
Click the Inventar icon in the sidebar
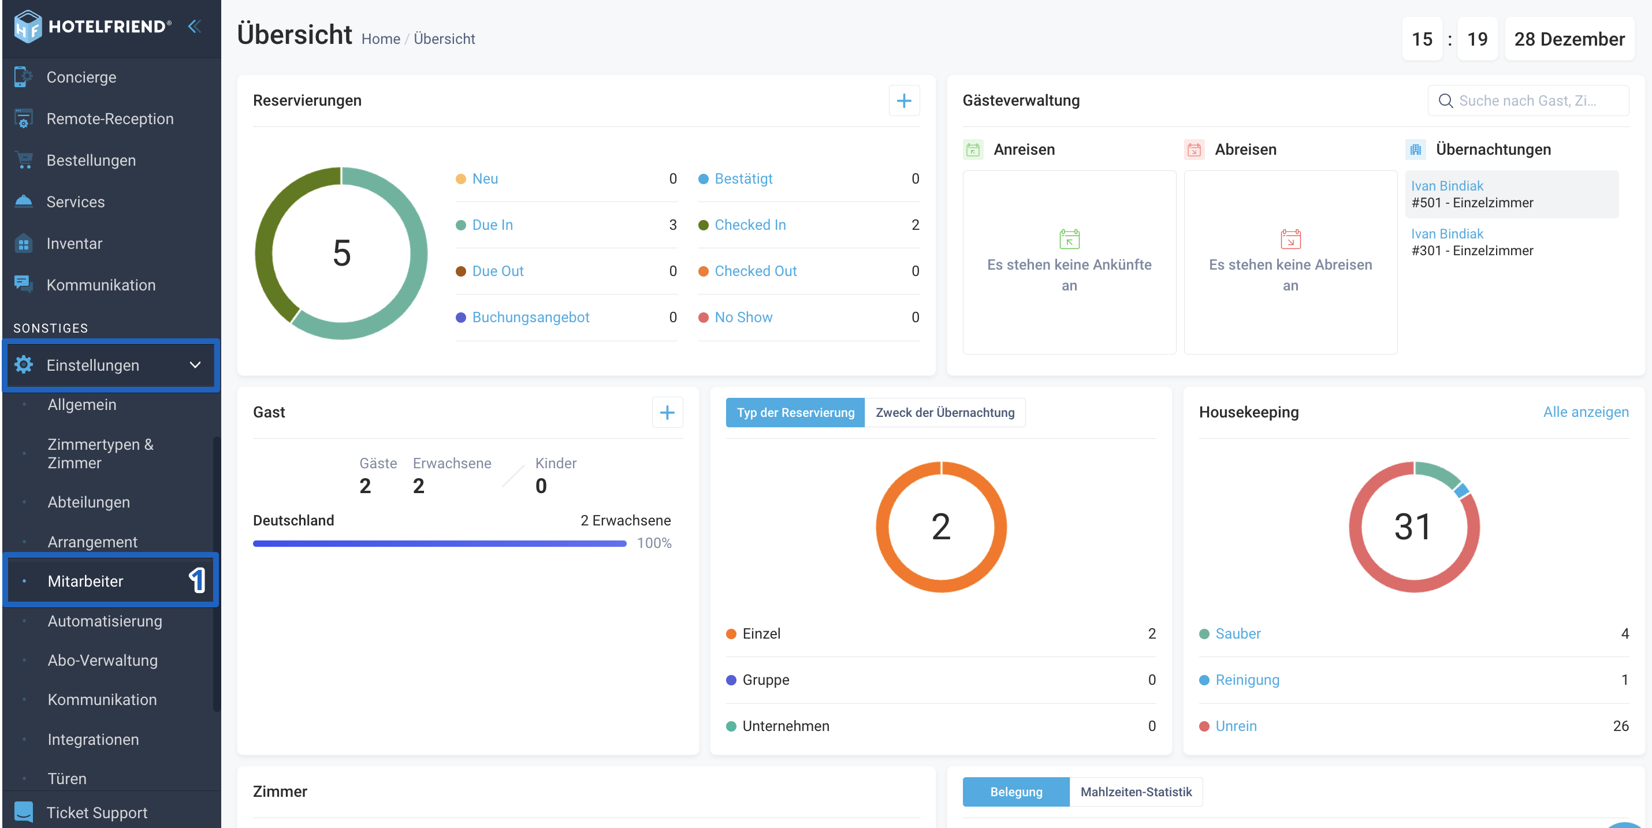[23, 244]
